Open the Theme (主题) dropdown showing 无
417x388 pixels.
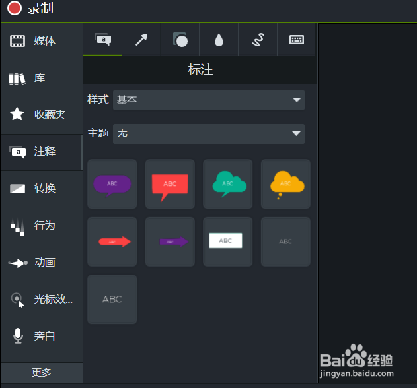pos(209,133)
